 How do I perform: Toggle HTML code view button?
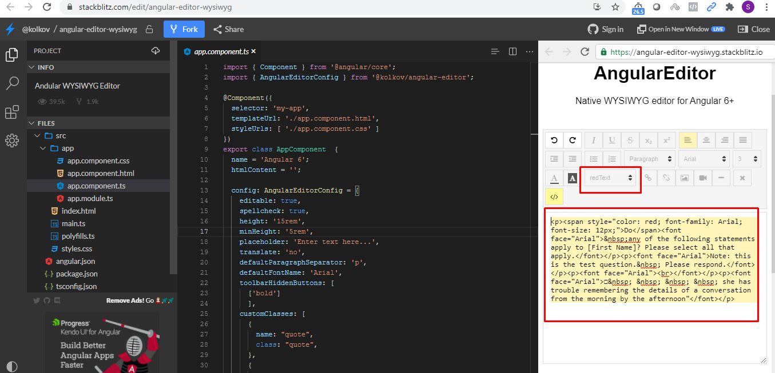coord(554,196)
